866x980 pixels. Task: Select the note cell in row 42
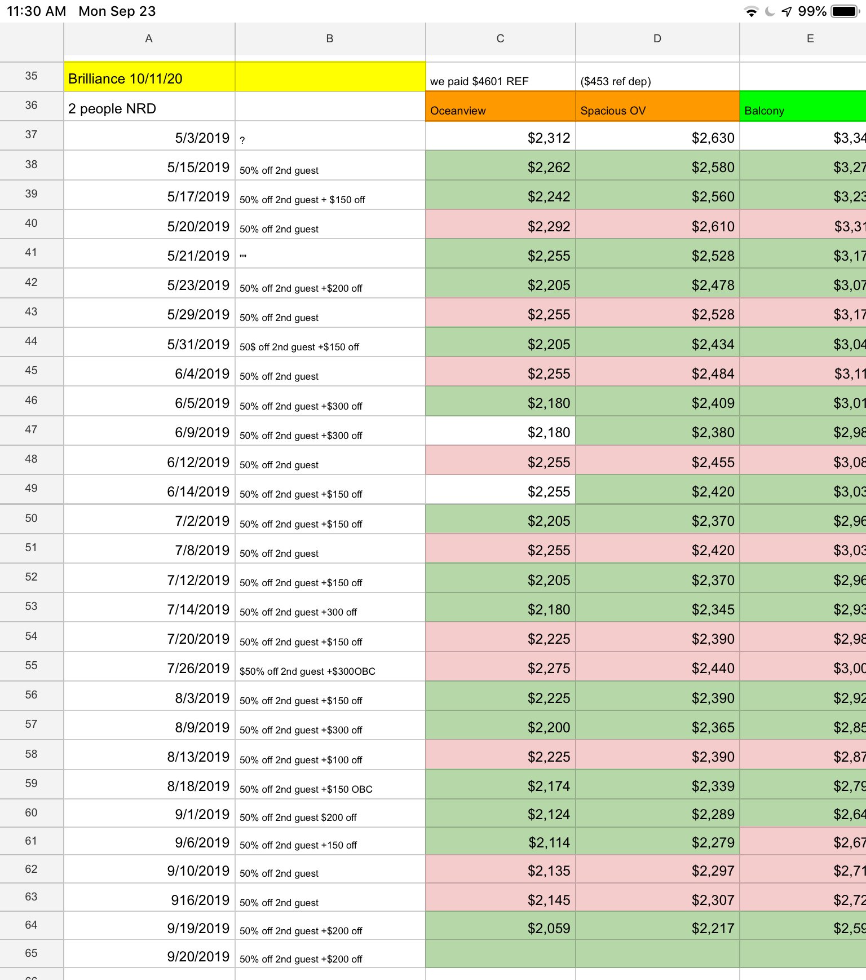tap(330, 283)
